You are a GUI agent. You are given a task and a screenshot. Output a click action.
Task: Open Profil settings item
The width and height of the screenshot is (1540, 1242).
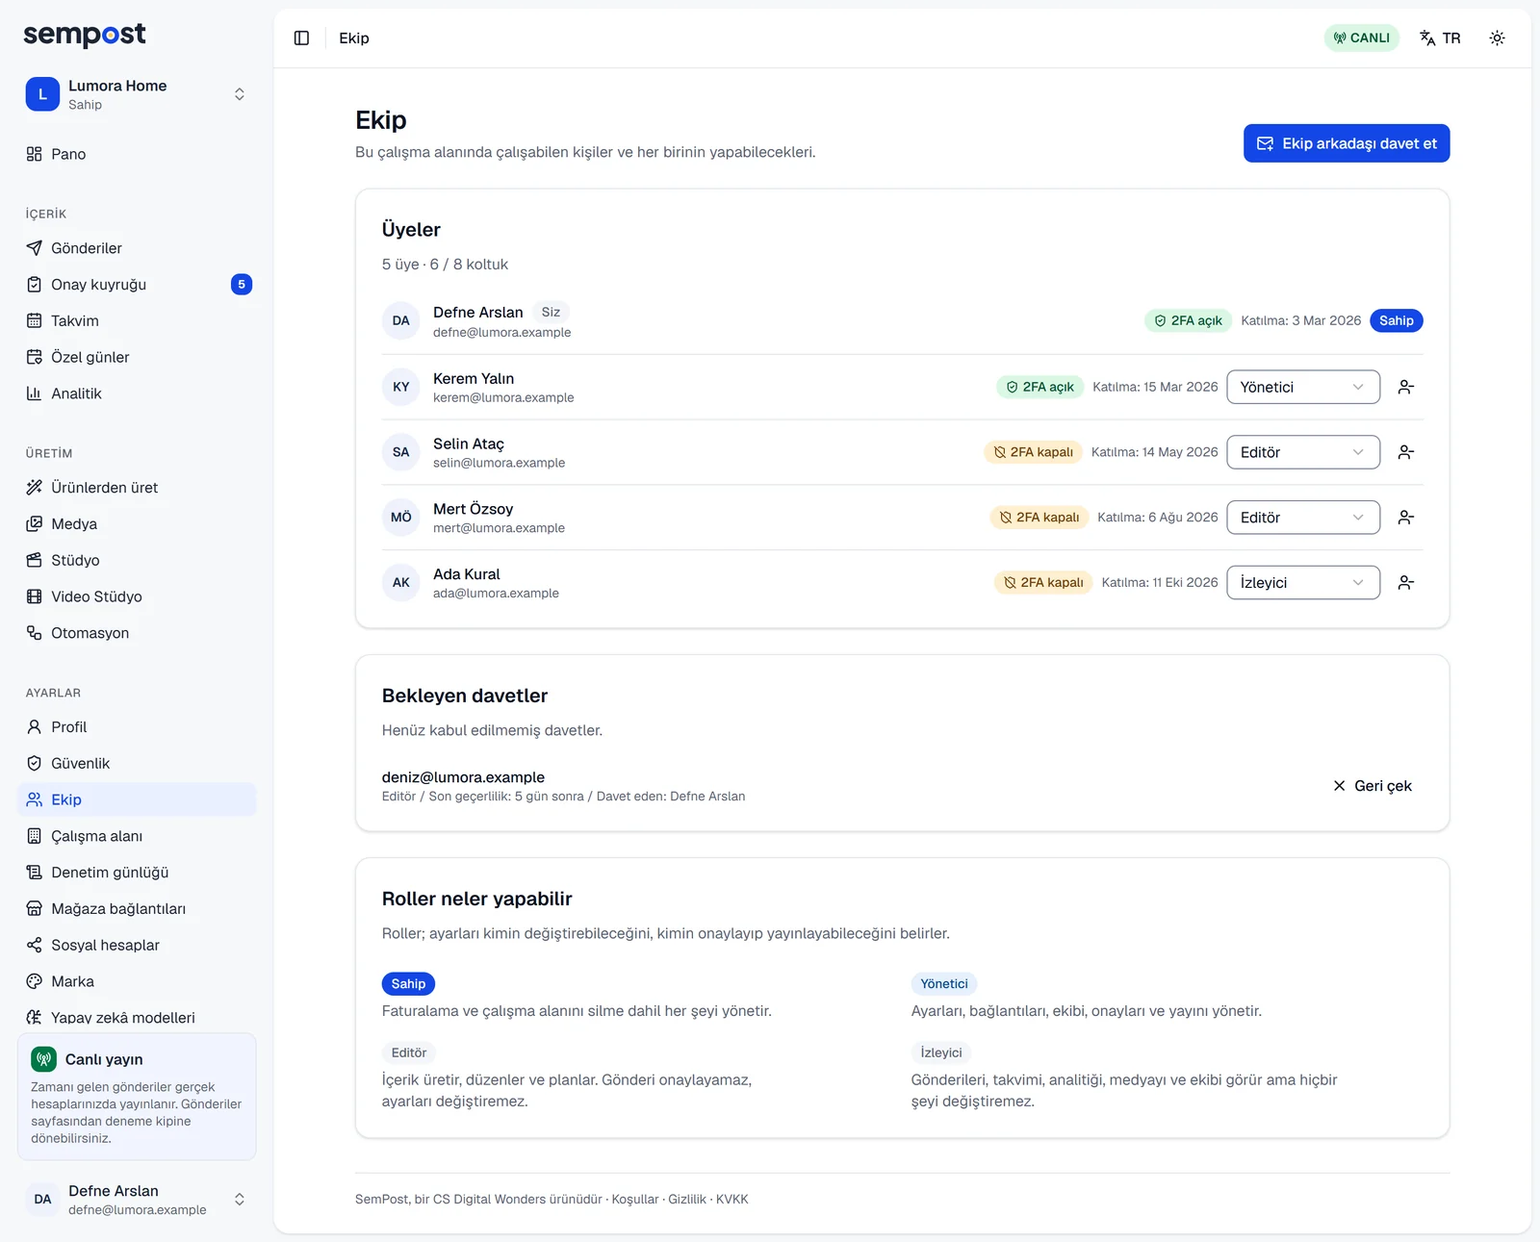pyautogui.click(x=137, y=727)
